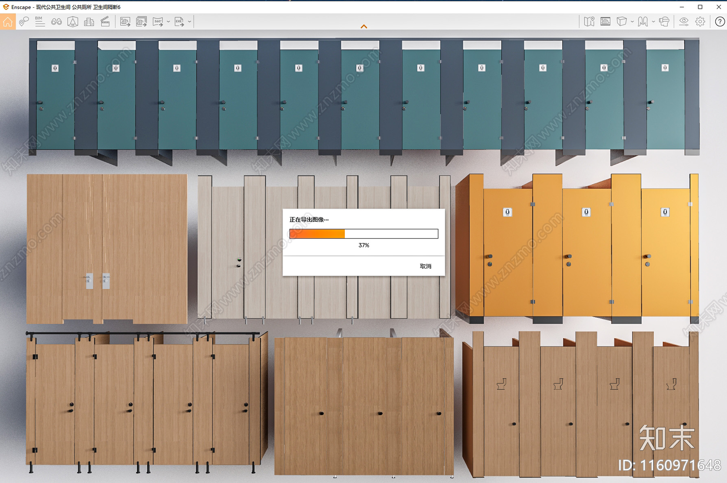Click the 正在导出图像 dialog title text

(309, 219)
